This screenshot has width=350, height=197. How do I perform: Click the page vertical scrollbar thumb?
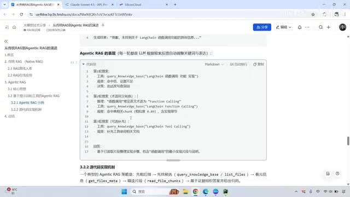click(x=348, y=141)
